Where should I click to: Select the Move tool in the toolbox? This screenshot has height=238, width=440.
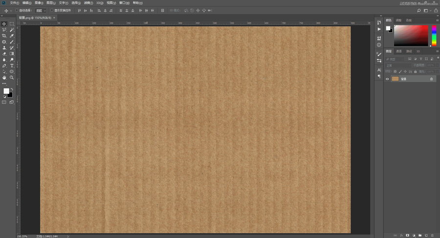click(x=4, y=24)
